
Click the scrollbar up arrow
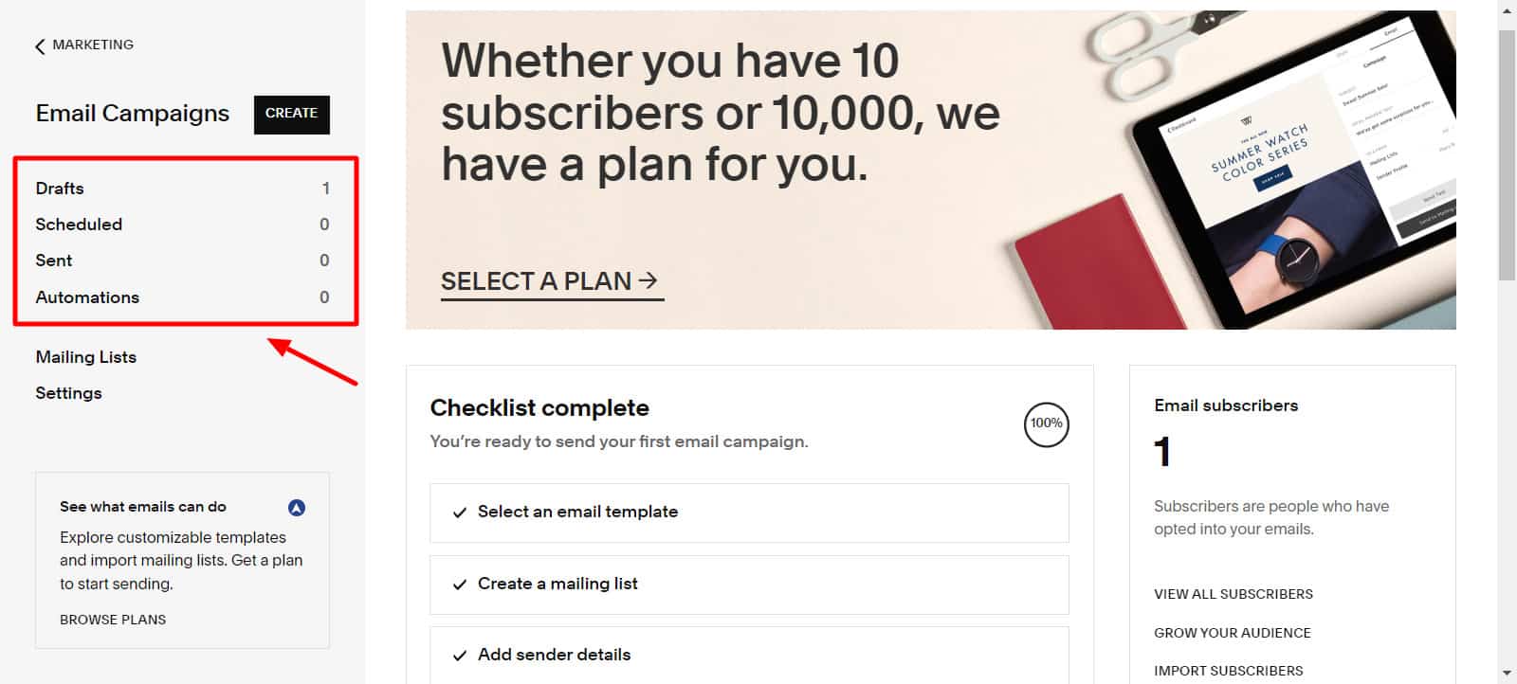1507,10
